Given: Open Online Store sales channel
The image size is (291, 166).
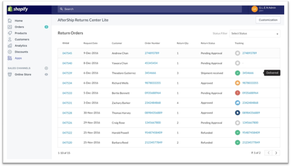Looking at the screenshot, I should click(x=23, y=74).
